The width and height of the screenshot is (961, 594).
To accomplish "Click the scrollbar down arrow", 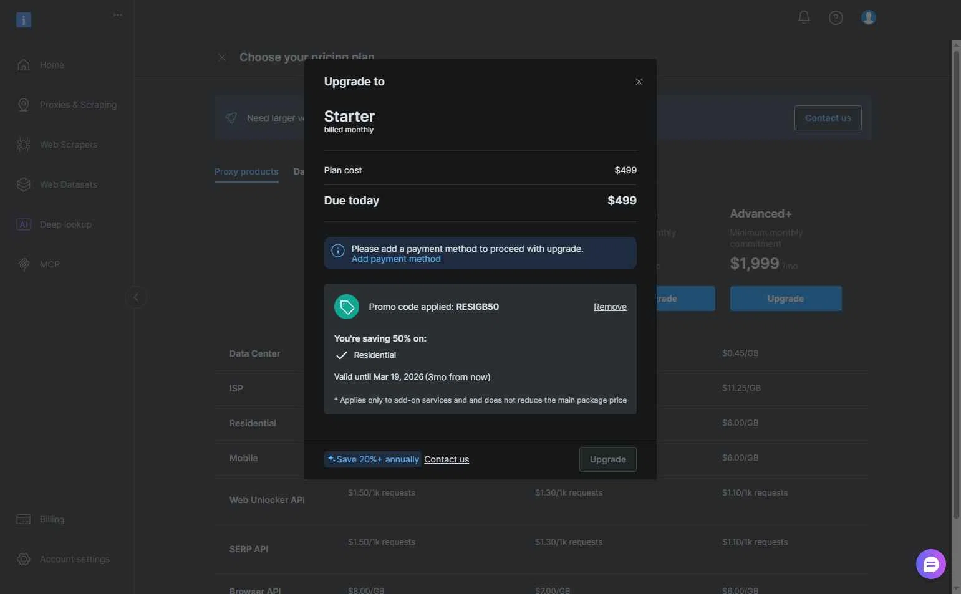I will (x=956, y=588).
